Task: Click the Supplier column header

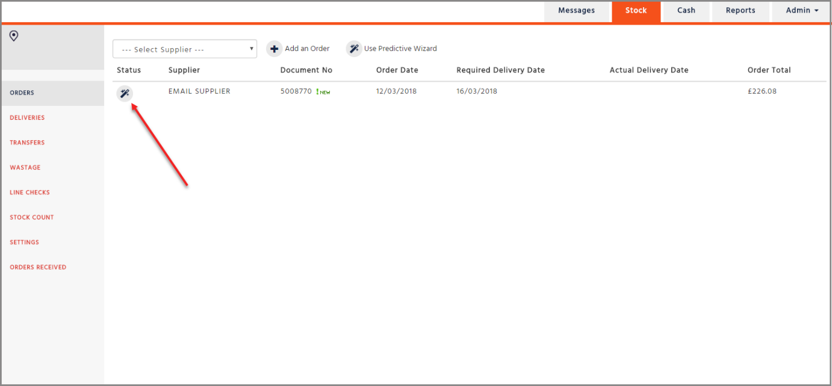Action: coord(184,70)
